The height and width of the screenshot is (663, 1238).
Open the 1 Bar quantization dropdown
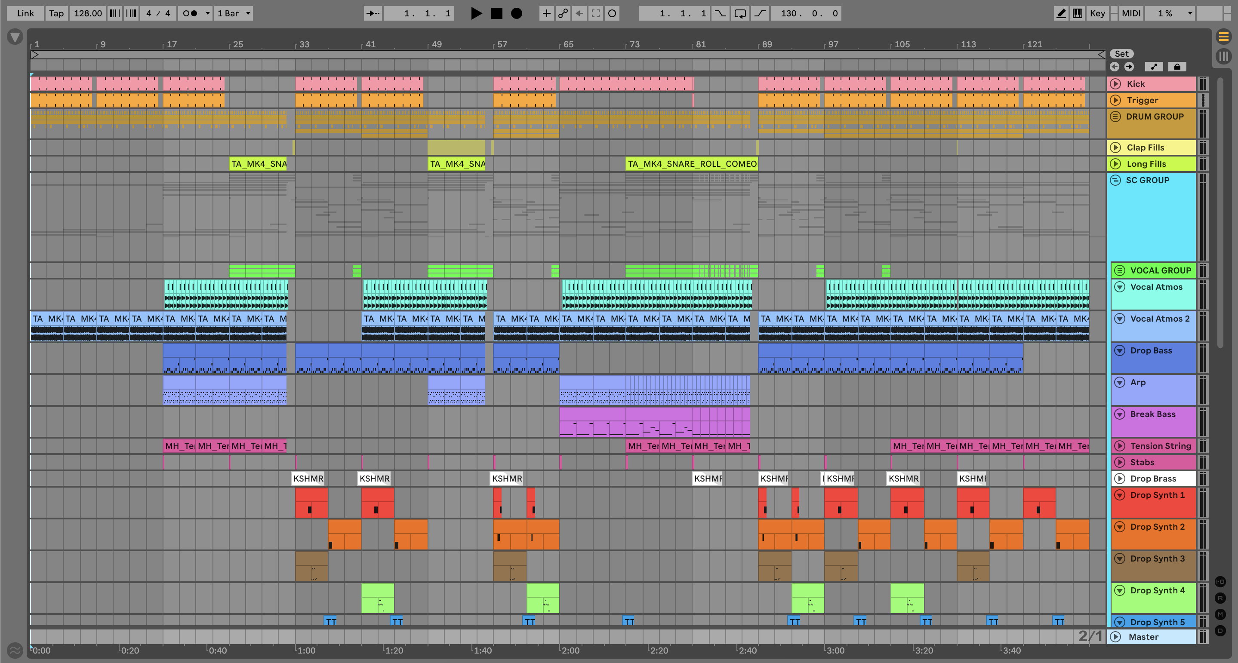point(234,13)
